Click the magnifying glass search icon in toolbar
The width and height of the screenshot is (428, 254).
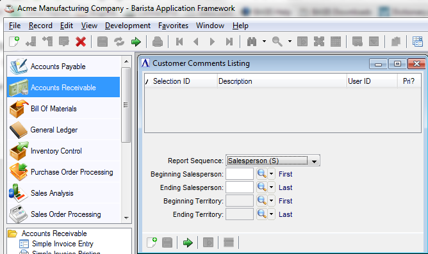click(x=277, y=42)
